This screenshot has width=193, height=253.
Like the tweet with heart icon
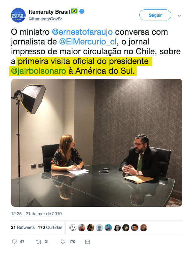63,242
